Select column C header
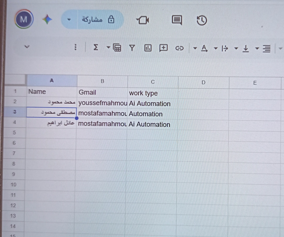This screenshot has width=284, height=237. [x=153, y=82]
